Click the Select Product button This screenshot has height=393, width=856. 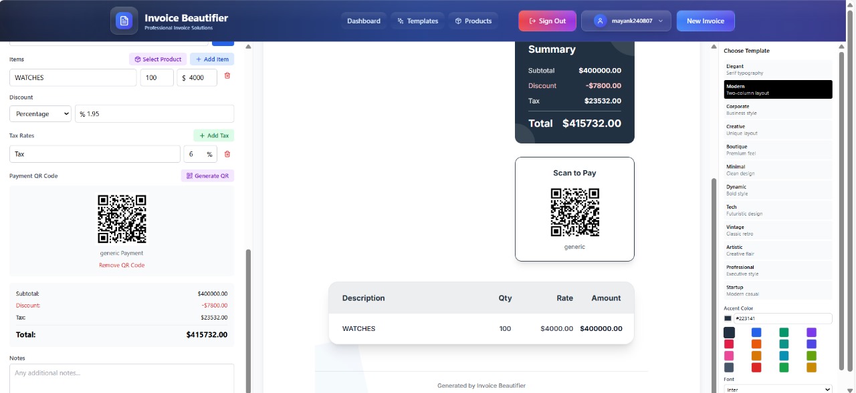[x=158, y=59]
